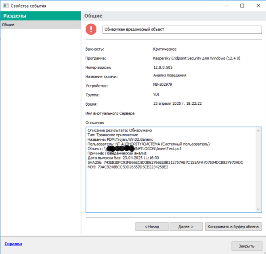Click the Причина: Поведенческий анализ line

point(117,153)
